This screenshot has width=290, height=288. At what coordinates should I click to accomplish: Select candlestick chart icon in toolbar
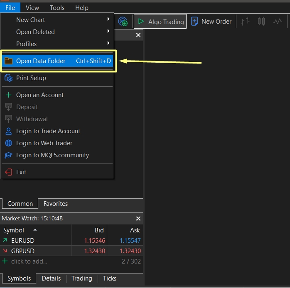[261, 22]
